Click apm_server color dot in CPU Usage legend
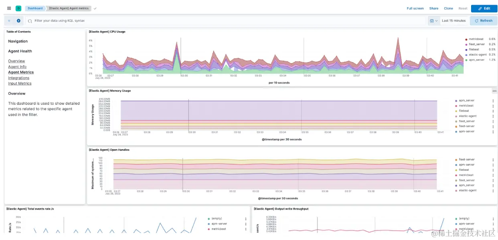The image size is (498, 240). click(x=466, y=60)
